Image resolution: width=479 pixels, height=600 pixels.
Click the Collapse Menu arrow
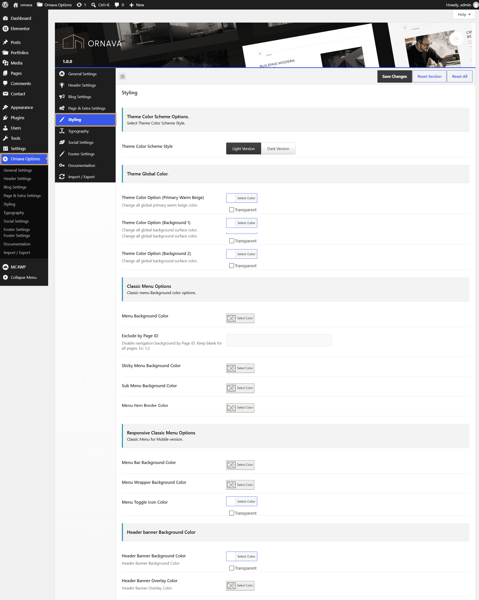point(5,278)
